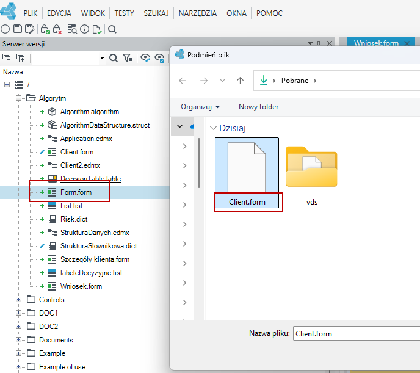This screenshot has width=420, height=373.
Task: Expand the Example folder
Action: tap(18, 353)
